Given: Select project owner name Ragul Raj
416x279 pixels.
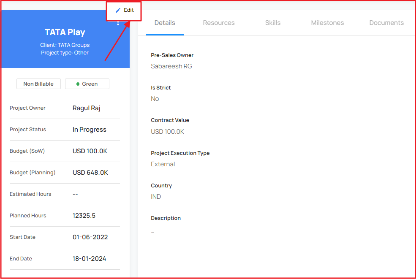Looking at the screenshot, I should (87, 108).
